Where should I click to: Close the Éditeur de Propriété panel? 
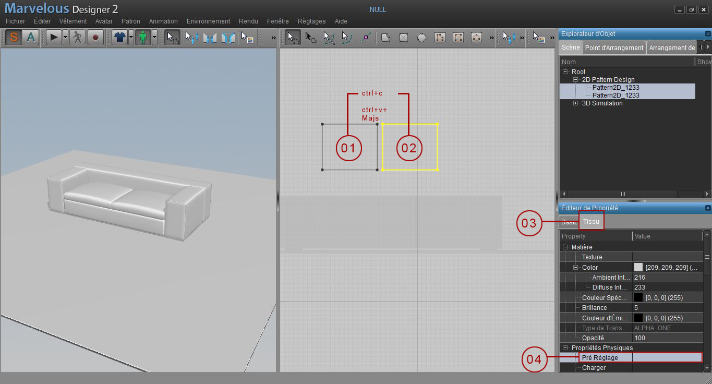708,208
